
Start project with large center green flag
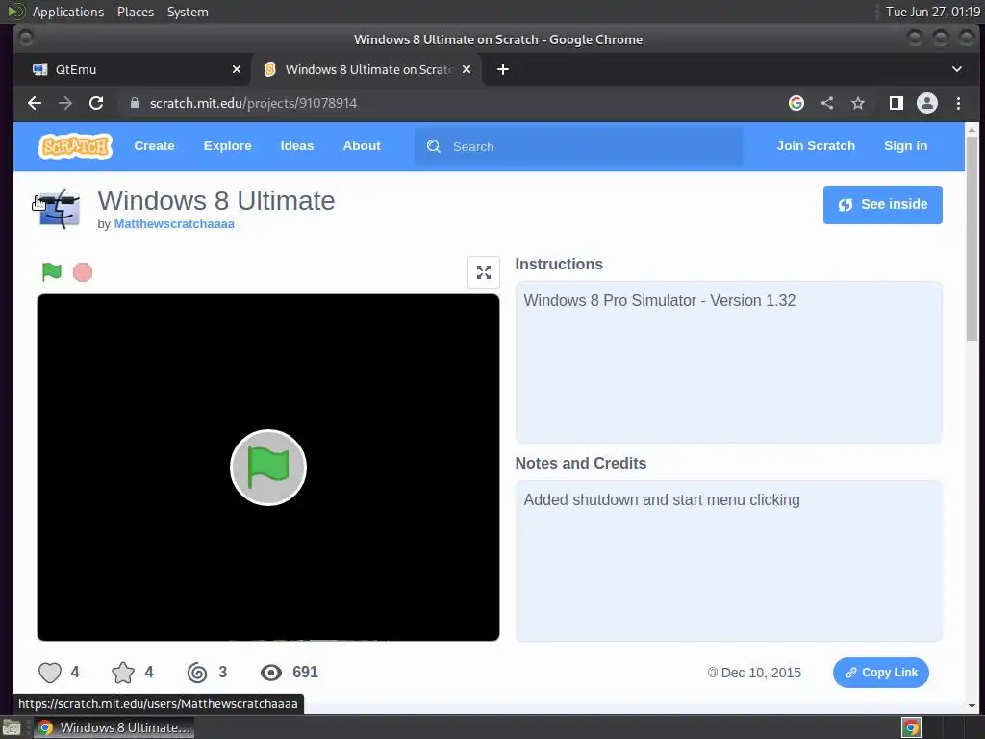[268, 468]
